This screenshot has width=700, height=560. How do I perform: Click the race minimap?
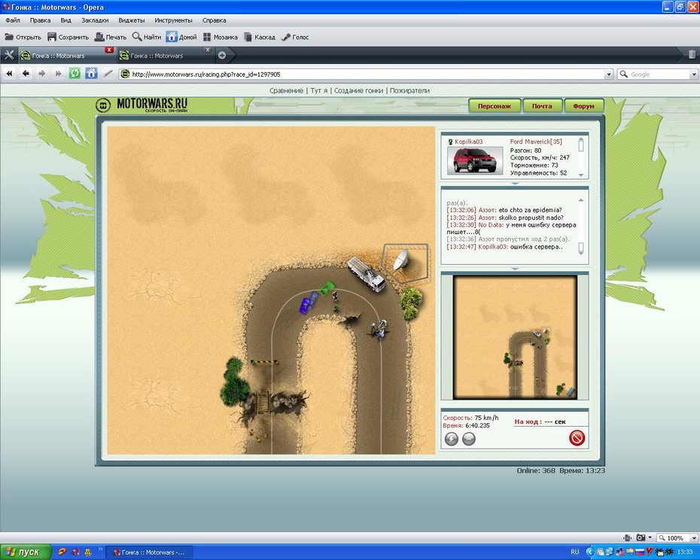coord(515,337)
